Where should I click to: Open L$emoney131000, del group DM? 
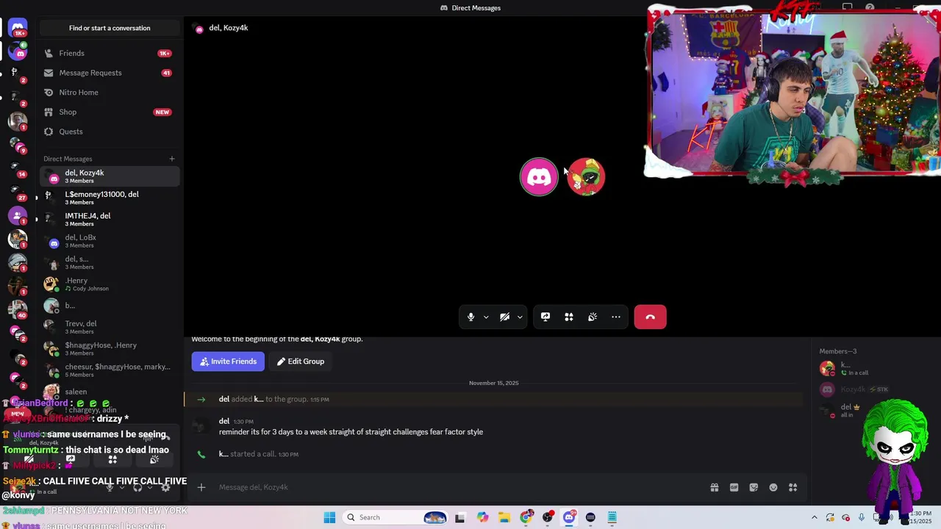tap(109, 198)
